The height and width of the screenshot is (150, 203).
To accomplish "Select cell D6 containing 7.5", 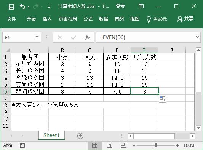I will pos(117,91).
